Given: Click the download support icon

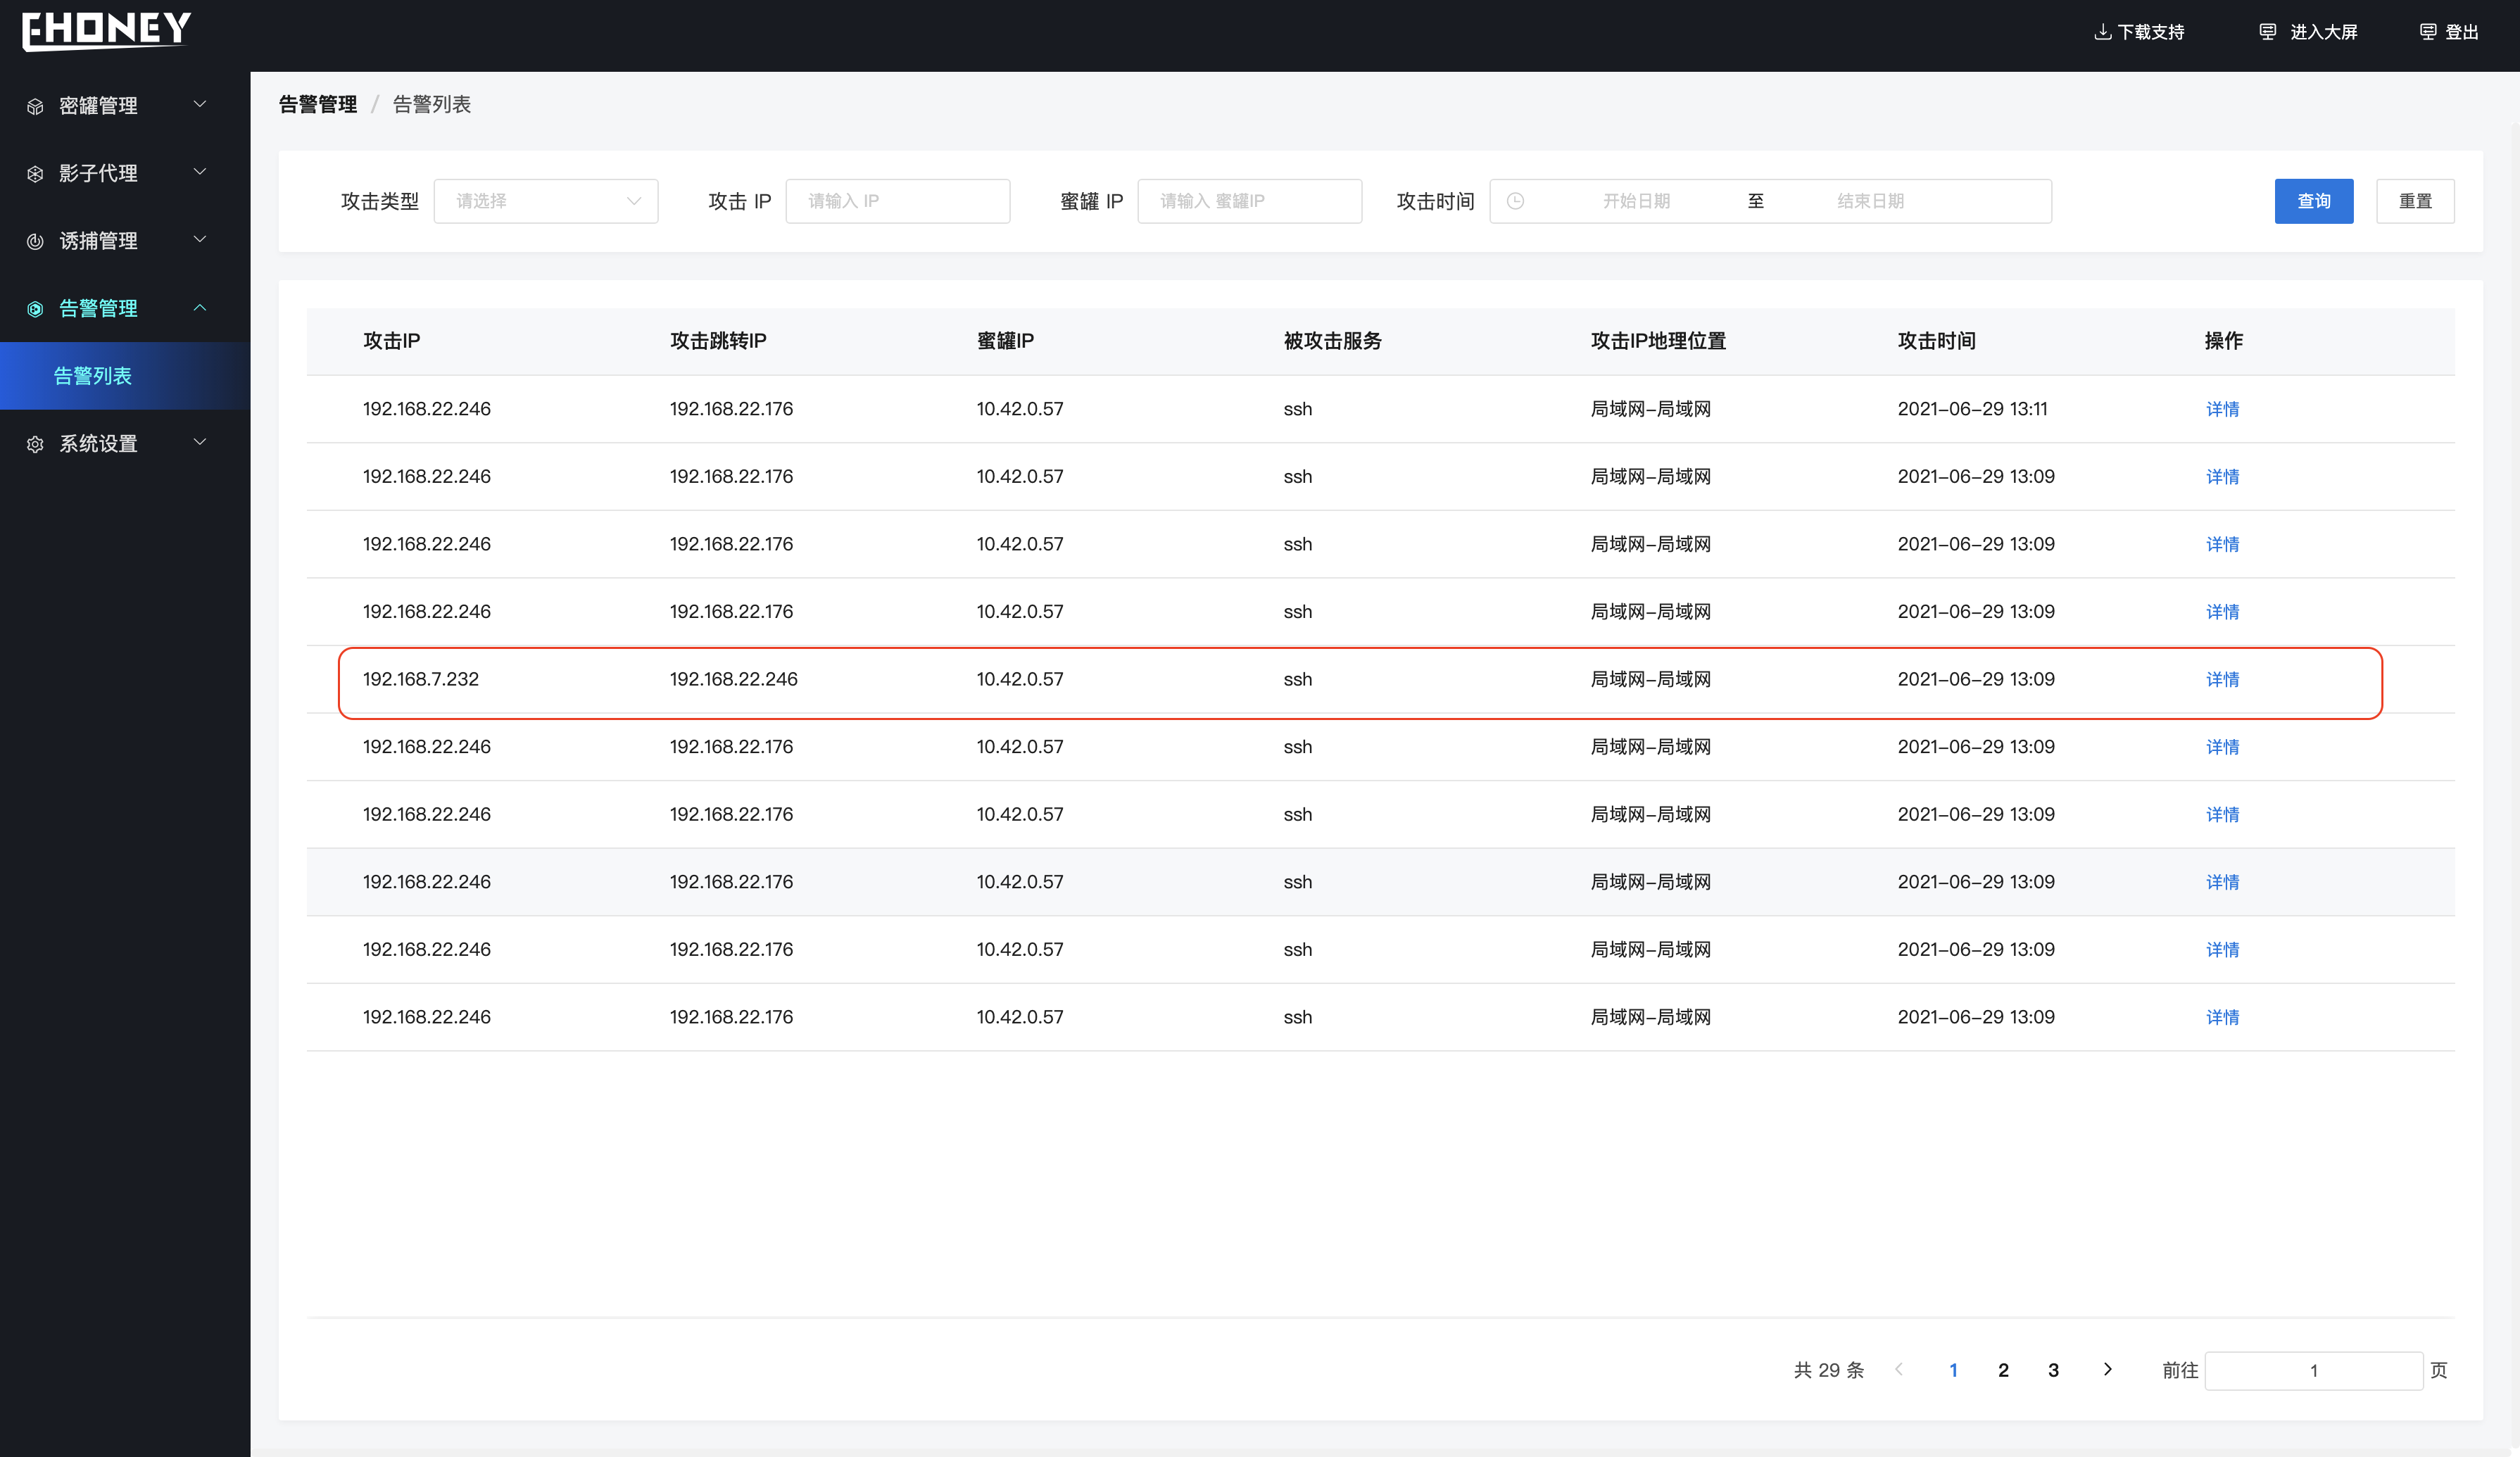Looking at the screenshot, I should [2102, 32].
